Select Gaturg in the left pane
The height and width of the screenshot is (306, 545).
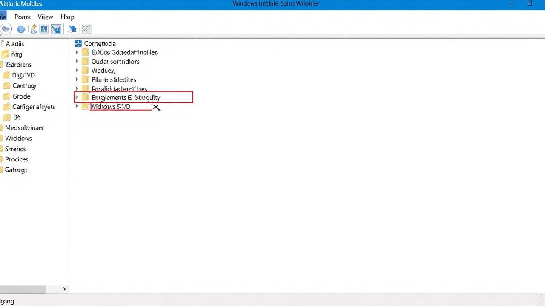pos(16,170)
